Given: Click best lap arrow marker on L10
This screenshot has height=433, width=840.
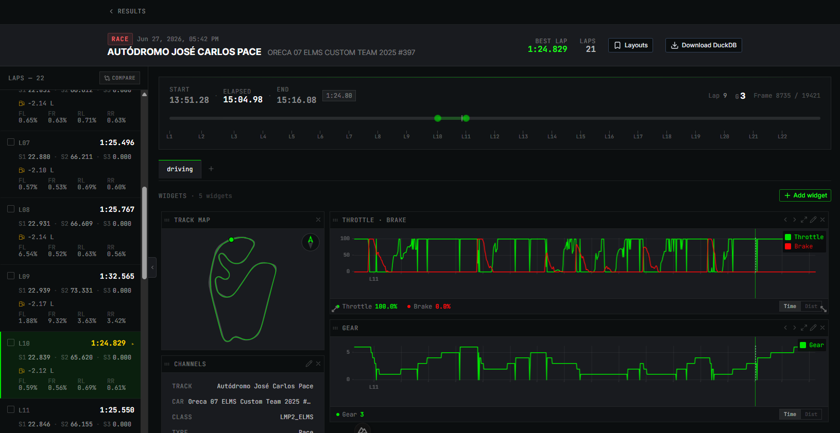Looking at the screenshot, I should pos(132,344).
